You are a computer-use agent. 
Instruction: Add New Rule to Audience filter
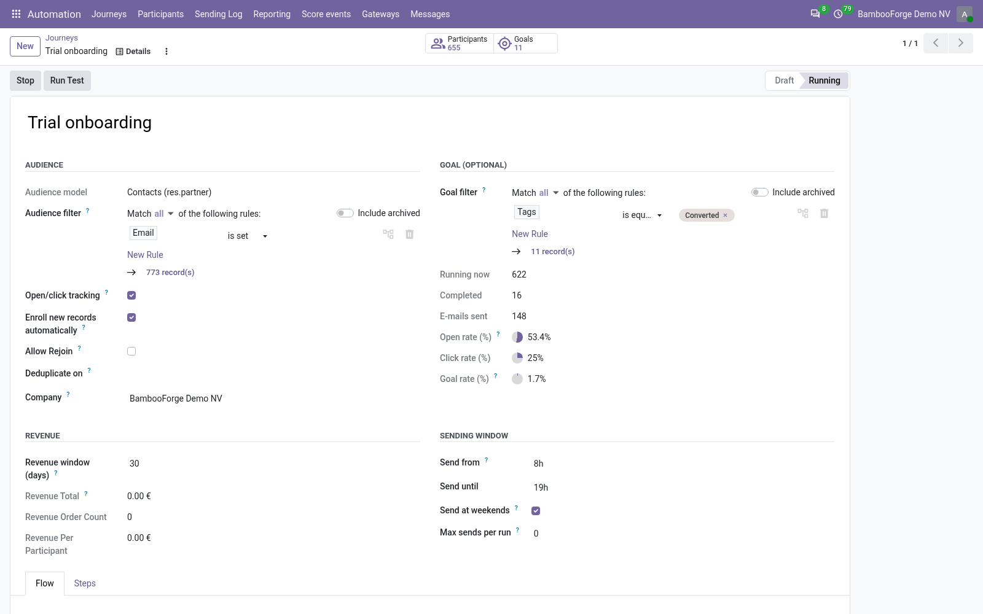click(x=145, y=255)
